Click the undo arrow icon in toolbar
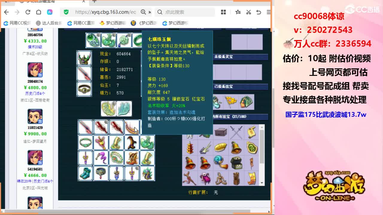This screenshot has height=215, width=383. point(259,12)
